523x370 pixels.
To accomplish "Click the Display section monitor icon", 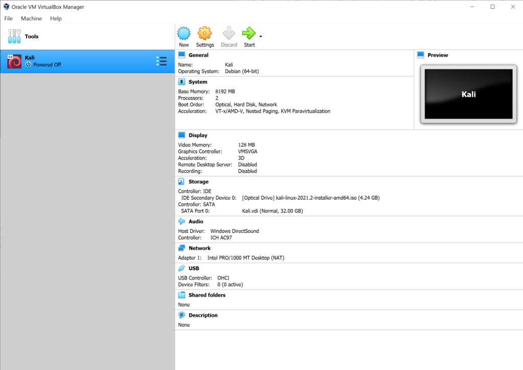I will (182, 135).
